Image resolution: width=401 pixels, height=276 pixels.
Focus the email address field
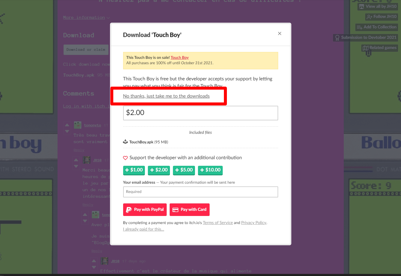coord(200,192)
